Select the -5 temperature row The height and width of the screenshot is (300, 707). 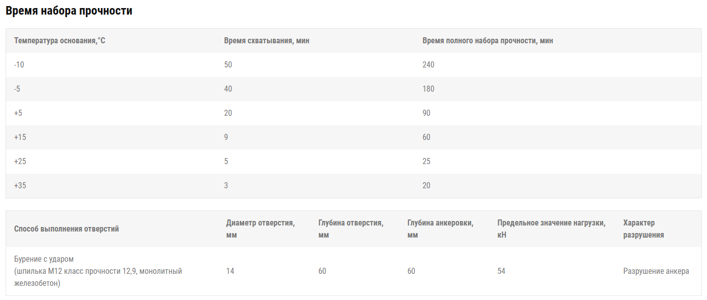353,89
